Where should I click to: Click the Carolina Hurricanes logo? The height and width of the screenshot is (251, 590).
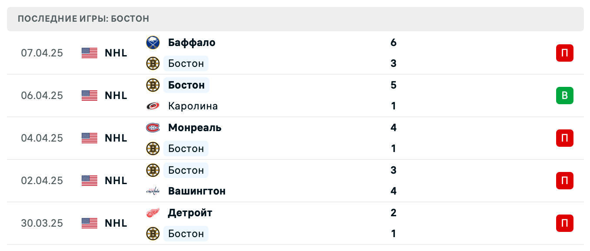point(153,106)
